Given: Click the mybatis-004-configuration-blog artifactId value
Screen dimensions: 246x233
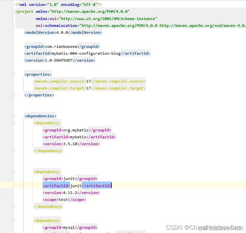Looking at the screenshot, I should pos(86,53).
